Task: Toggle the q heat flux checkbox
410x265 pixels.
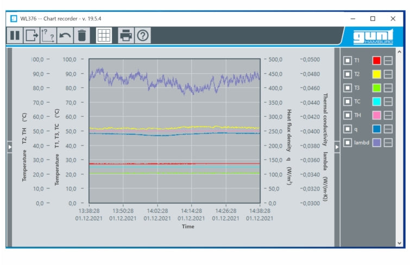Action: pos(348,129)
